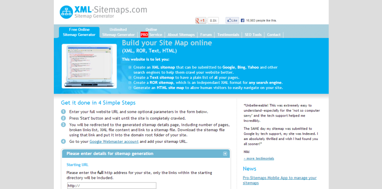Click the Google +1 button
Image resolution: width=382 pixels, height=189 pixels.
tap(201, 21)
